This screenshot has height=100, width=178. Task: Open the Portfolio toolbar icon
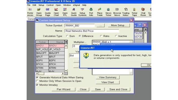click(91, 12)
